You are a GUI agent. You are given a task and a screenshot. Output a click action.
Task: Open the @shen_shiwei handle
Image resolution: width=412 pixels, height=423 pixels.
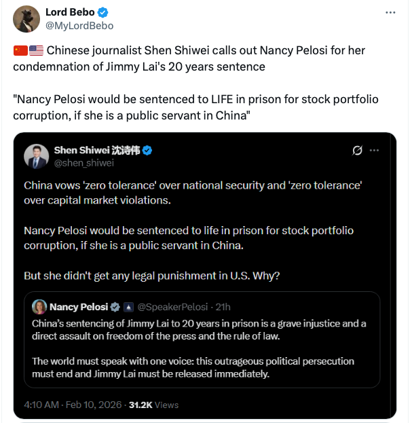[x=83, y=163]
